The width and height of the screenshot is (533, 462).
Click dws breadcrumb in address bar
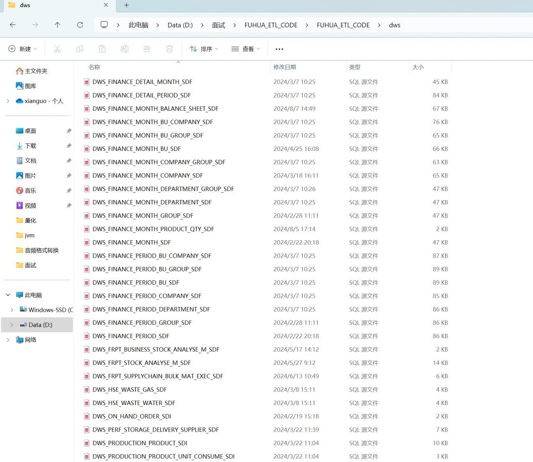[394, 25]
